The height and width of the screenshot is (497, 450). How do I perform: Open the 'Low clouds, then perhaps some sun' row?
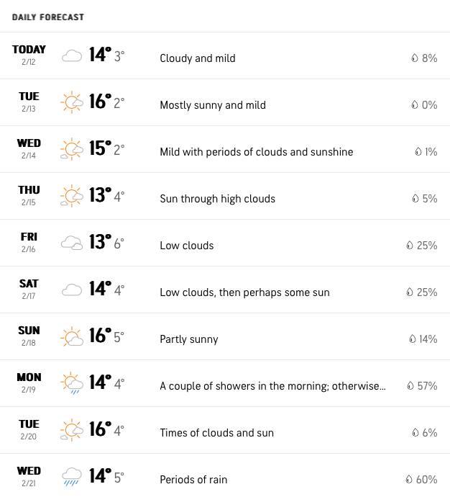coord(225,290)
